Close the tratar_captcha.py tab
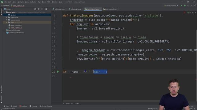The height and width of the screenshot is (110, 197). (100, 9)
